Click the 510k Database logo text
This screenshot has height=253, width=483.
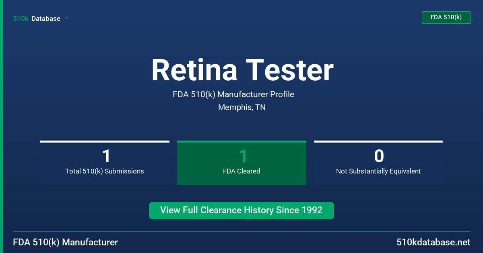(37, 18)
